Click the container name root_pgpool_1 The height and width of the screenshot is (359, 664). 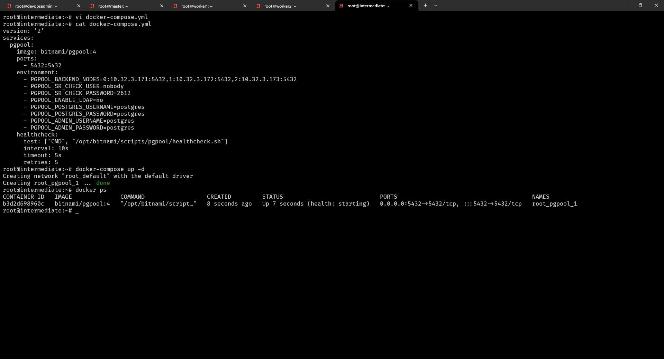pos(554,204)
